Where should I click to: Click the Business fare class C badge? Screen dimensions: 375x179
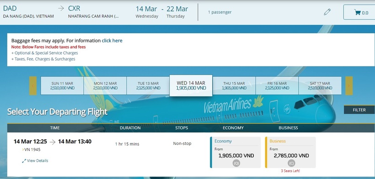click(291, 163)
